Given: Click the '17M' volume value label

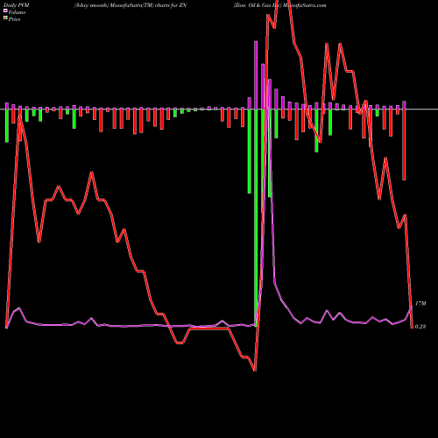Looking at the screenshot, I should click(x=420, y=304).
